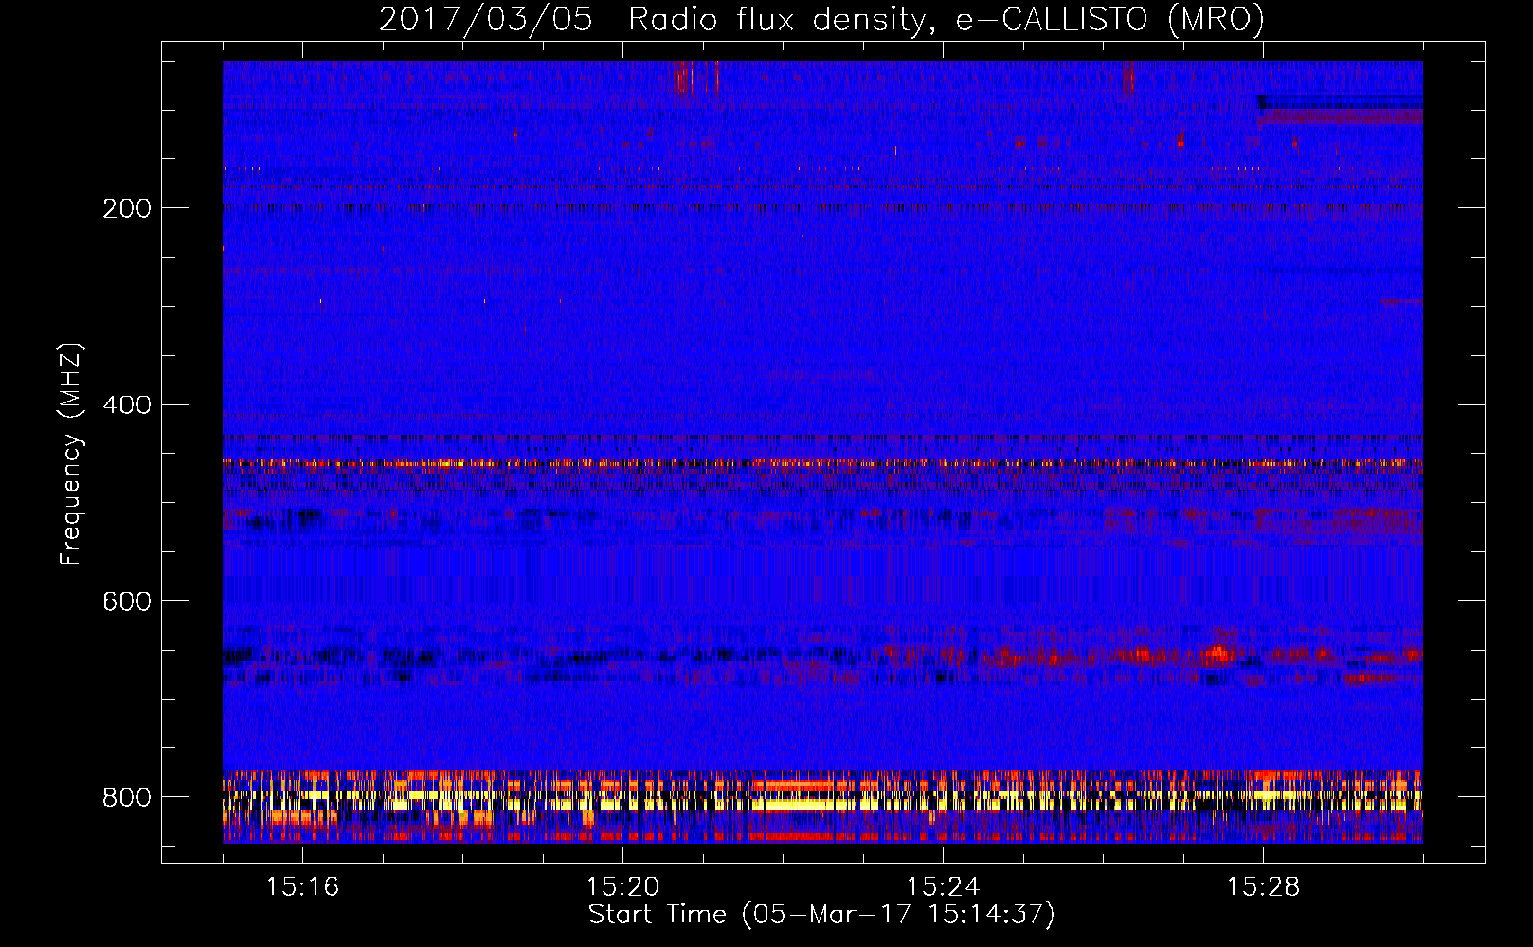This screenshot has width=1533, height=947.
Task: Click the 15:24 time tick label
Action: tap(943, 887)
